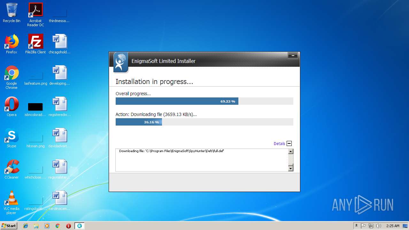Collapse the Details log with minus box
Screen dimensions: 409x230
tap(289, 143)
